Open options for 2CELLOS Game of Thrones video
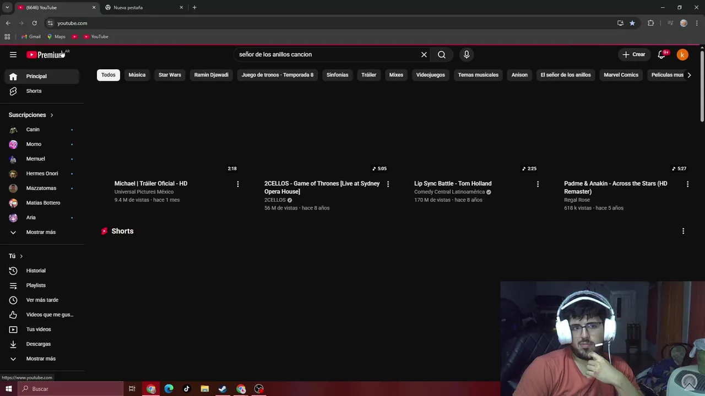Viewport: 705px width, 396px height. point(388,184)
